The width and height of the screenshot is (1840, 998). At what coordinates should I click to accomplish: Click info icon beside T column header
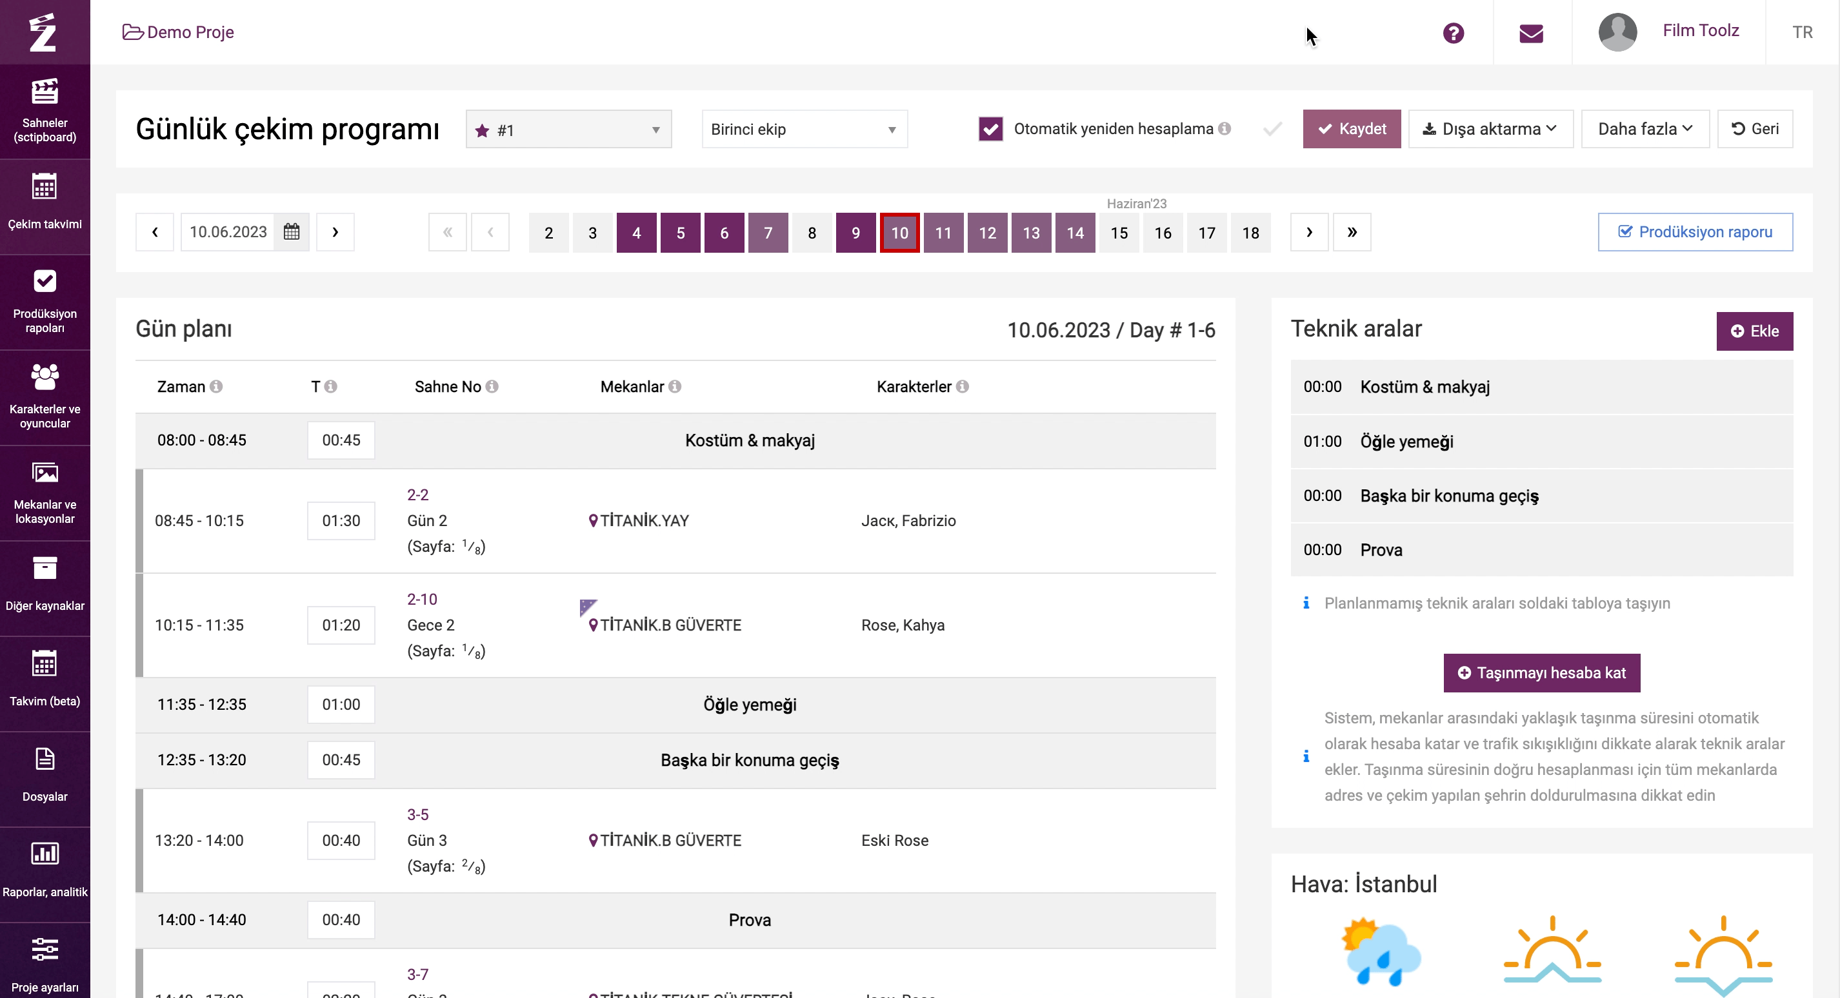(330, 386)
